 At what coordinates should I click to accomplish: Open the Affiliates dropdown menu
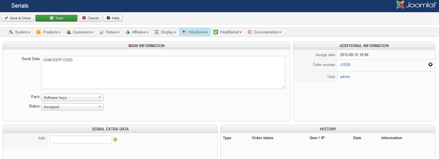(137, 32)
